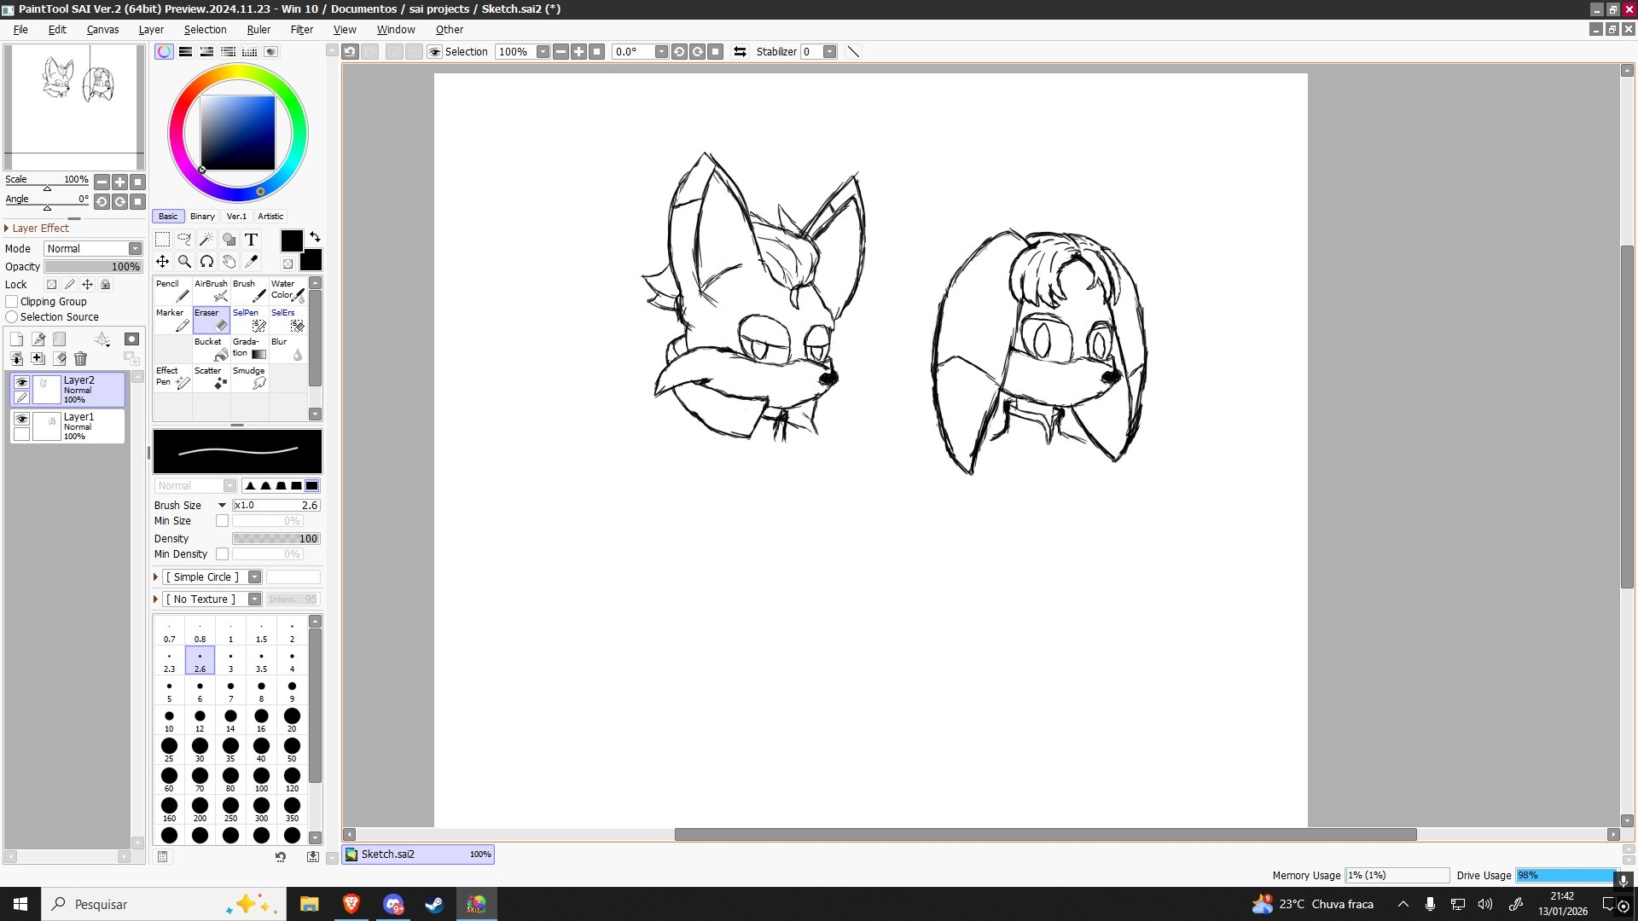1638x921 pixels.
Task: Select brush size 10 preset
Action: [169, 720]
